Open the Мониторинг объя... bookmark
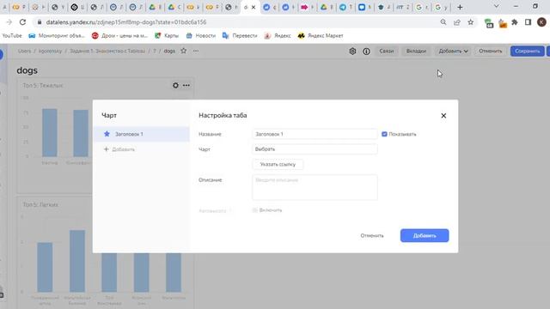Image resolution: width=550 pixels, height=309 pixels. pyautogui.click(x=57, y=36)
